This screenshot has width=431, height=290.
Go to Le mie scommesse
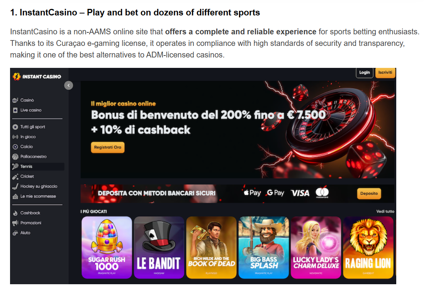(34, 196)
